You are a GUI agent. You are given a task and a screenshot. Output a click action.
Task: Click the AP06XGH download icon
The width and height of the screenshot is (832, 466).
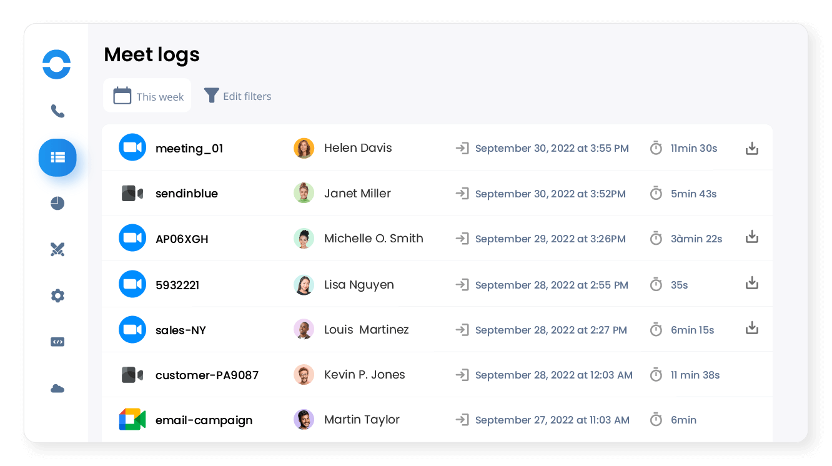(x=752, y=237)
